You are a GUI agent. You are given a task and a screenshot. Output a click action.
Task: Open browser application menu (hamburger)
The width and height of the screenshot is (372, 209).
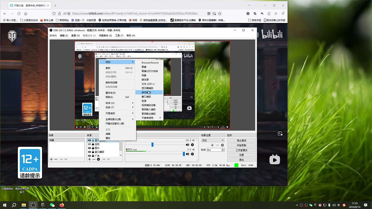283,14
